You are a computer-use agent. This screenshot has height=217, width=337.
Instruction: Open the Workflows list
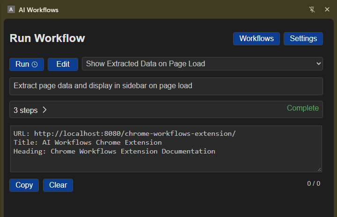pos(256,39)
